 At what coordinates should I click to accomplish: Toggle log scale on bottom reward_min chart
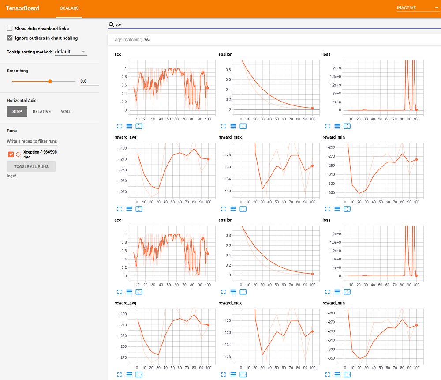pos(337,375)
